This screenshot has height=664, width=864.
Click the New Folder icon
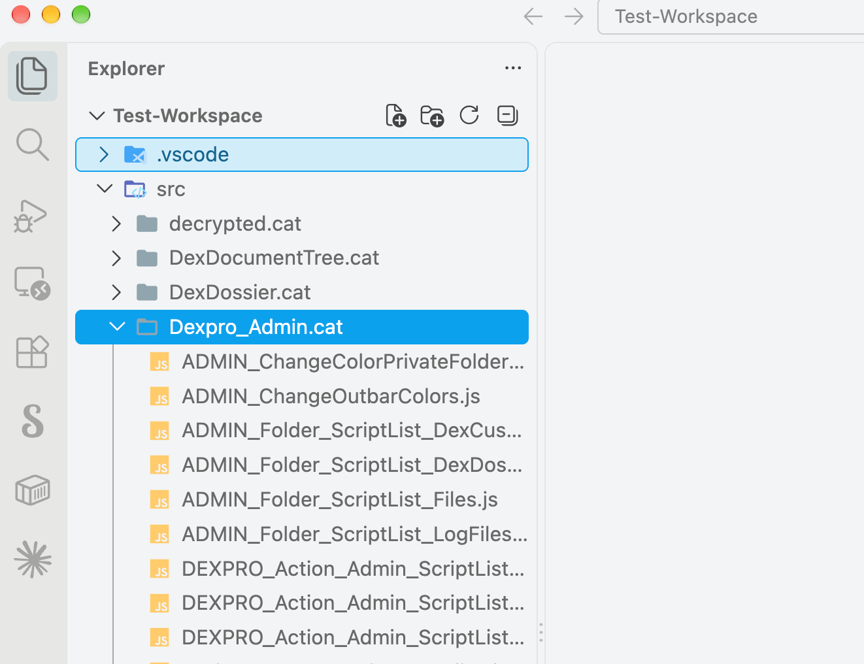tap(432, 116)
